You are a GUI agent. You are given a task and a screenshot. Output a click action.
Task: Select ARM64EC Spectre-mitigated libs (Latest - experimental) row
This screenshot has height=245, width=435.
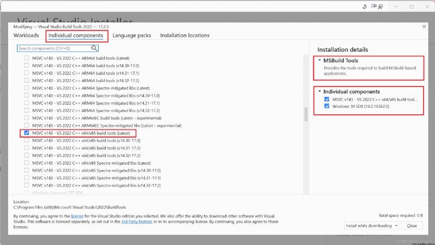point(107,126)
